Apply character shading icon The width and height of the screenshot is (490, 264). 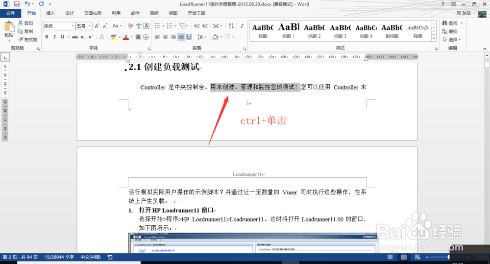[138, 37]
